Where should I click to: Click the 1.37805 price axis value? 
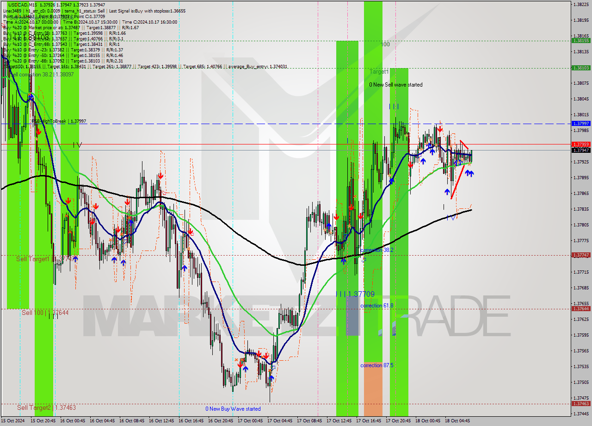581,225
